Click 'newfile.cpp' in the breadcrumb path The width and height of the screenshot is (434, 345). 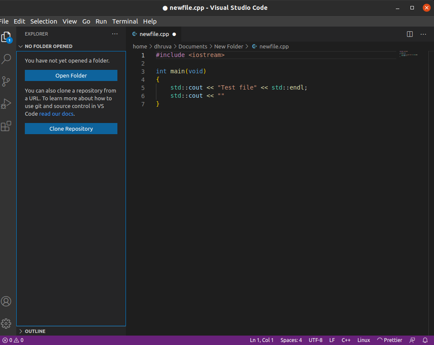[274, 47]
